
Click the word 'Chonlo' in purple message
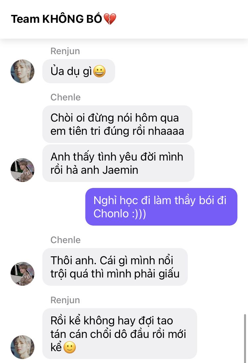coord(111,213)
